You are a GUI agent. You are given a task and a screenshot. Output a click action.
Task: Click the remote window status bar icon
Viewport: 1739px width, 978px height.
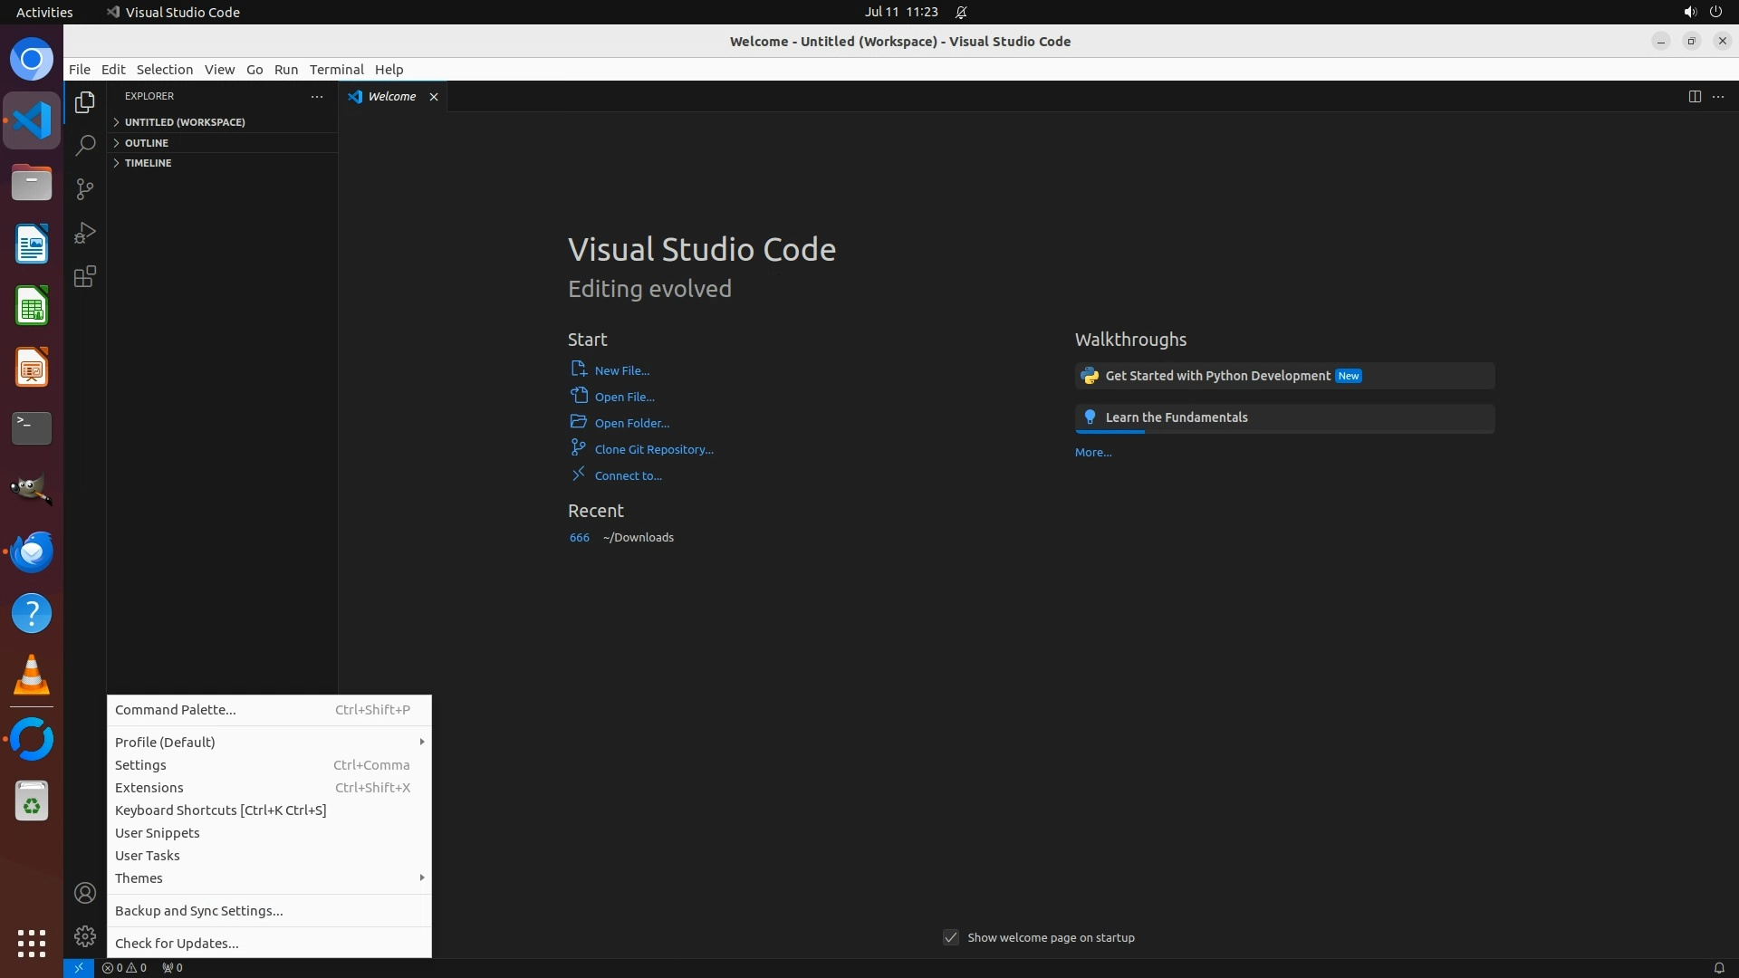79,968
